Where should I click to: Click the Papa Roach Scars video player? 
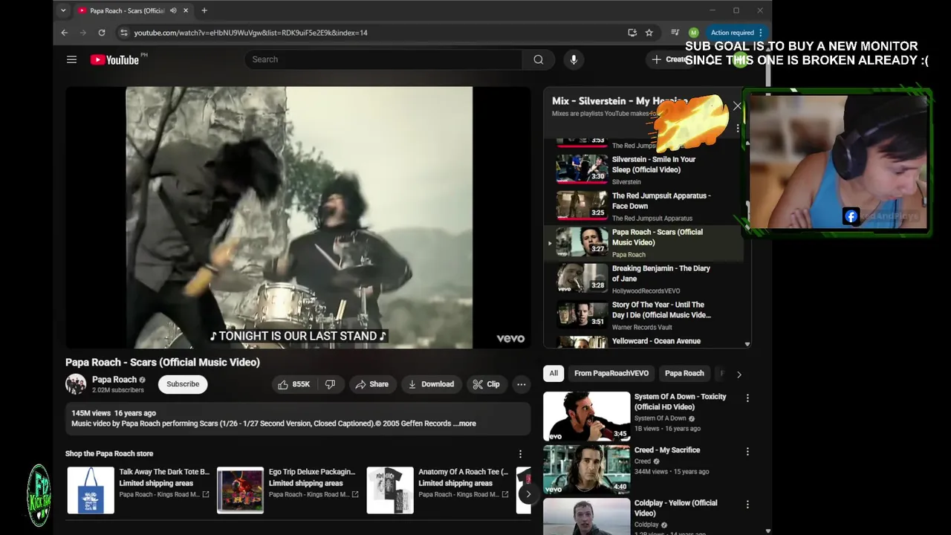pyautogui.click(x=299, y=218)
